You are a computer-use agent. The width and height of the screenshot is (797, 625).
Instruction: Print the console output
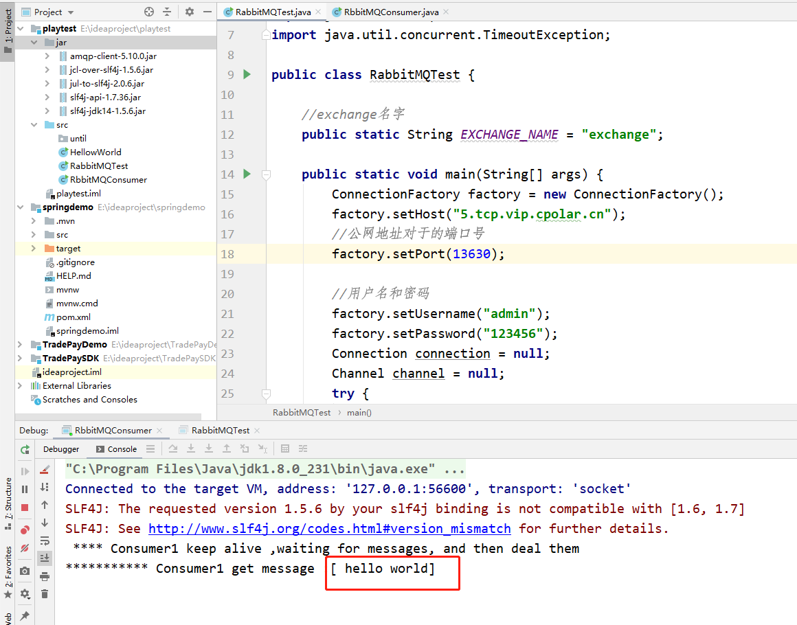[x=45, y=576]
